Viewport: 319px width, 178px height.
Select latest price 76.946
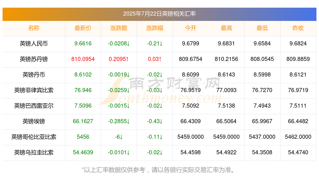click(83, 90)
